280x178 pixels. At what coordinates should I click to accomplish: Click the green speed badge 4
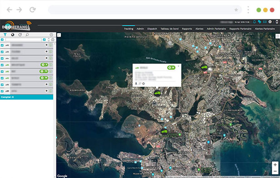pos(44,65)
